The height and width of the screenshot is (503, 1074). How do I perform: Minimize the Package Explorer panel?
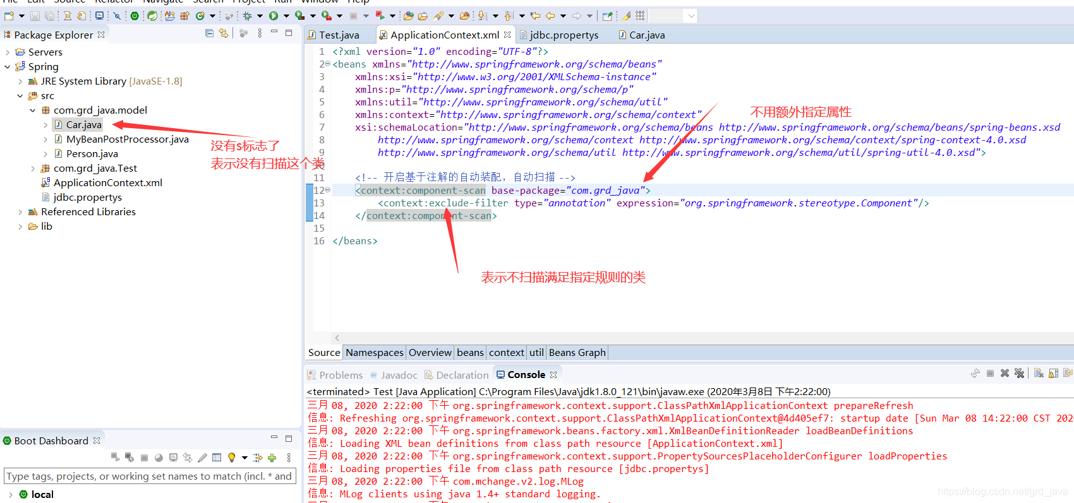tap(274, 32)
